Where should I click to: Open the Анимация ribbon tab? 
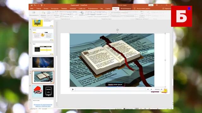(x=73, y=8)
